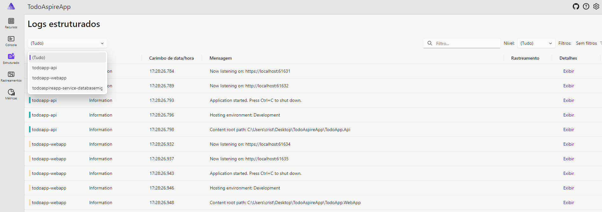Viewport: 602px width, 212px height.
Task: Click the Aspire logo icon
Action: (11, 6)
